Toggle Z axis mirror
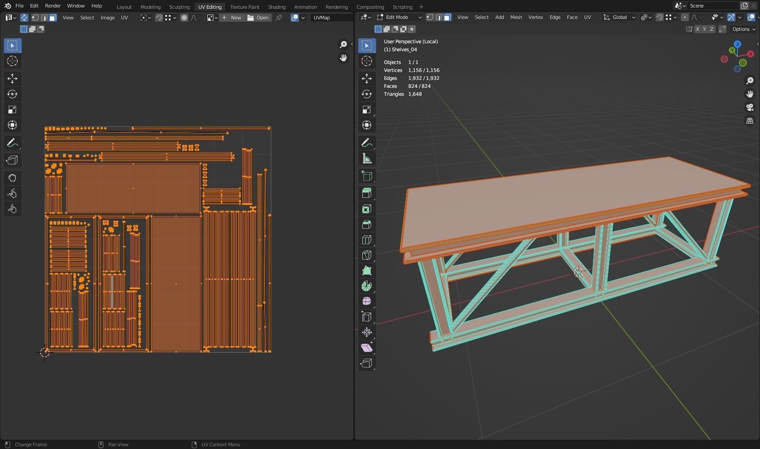Viewport: 760px width, 449px height. coord(711,29)
